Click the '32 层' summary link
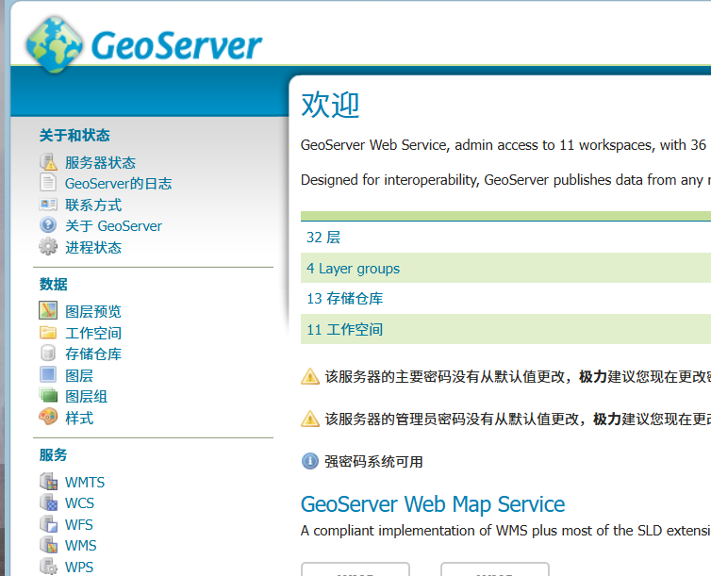The image size is (711, 576). 323,237
